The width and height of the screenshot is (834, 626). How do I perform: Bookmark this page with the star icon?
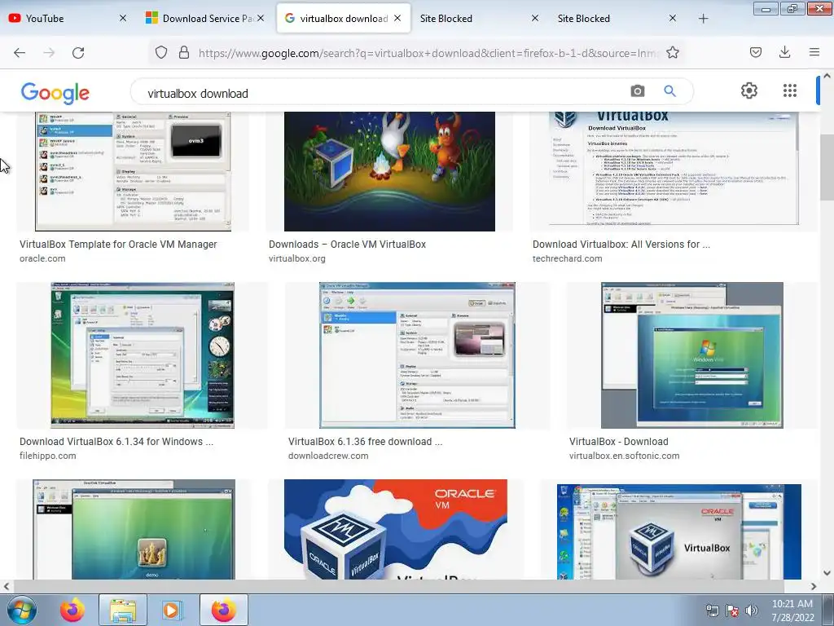pyautogui.click(x=672, y=53)
